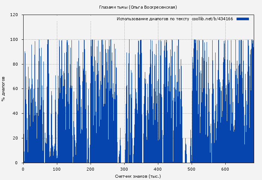The width and height of the screenshot is (262, 180).
Task: Click the 400 tick label on x-axis
Action: pyautogui.click(x=158, y=169)
